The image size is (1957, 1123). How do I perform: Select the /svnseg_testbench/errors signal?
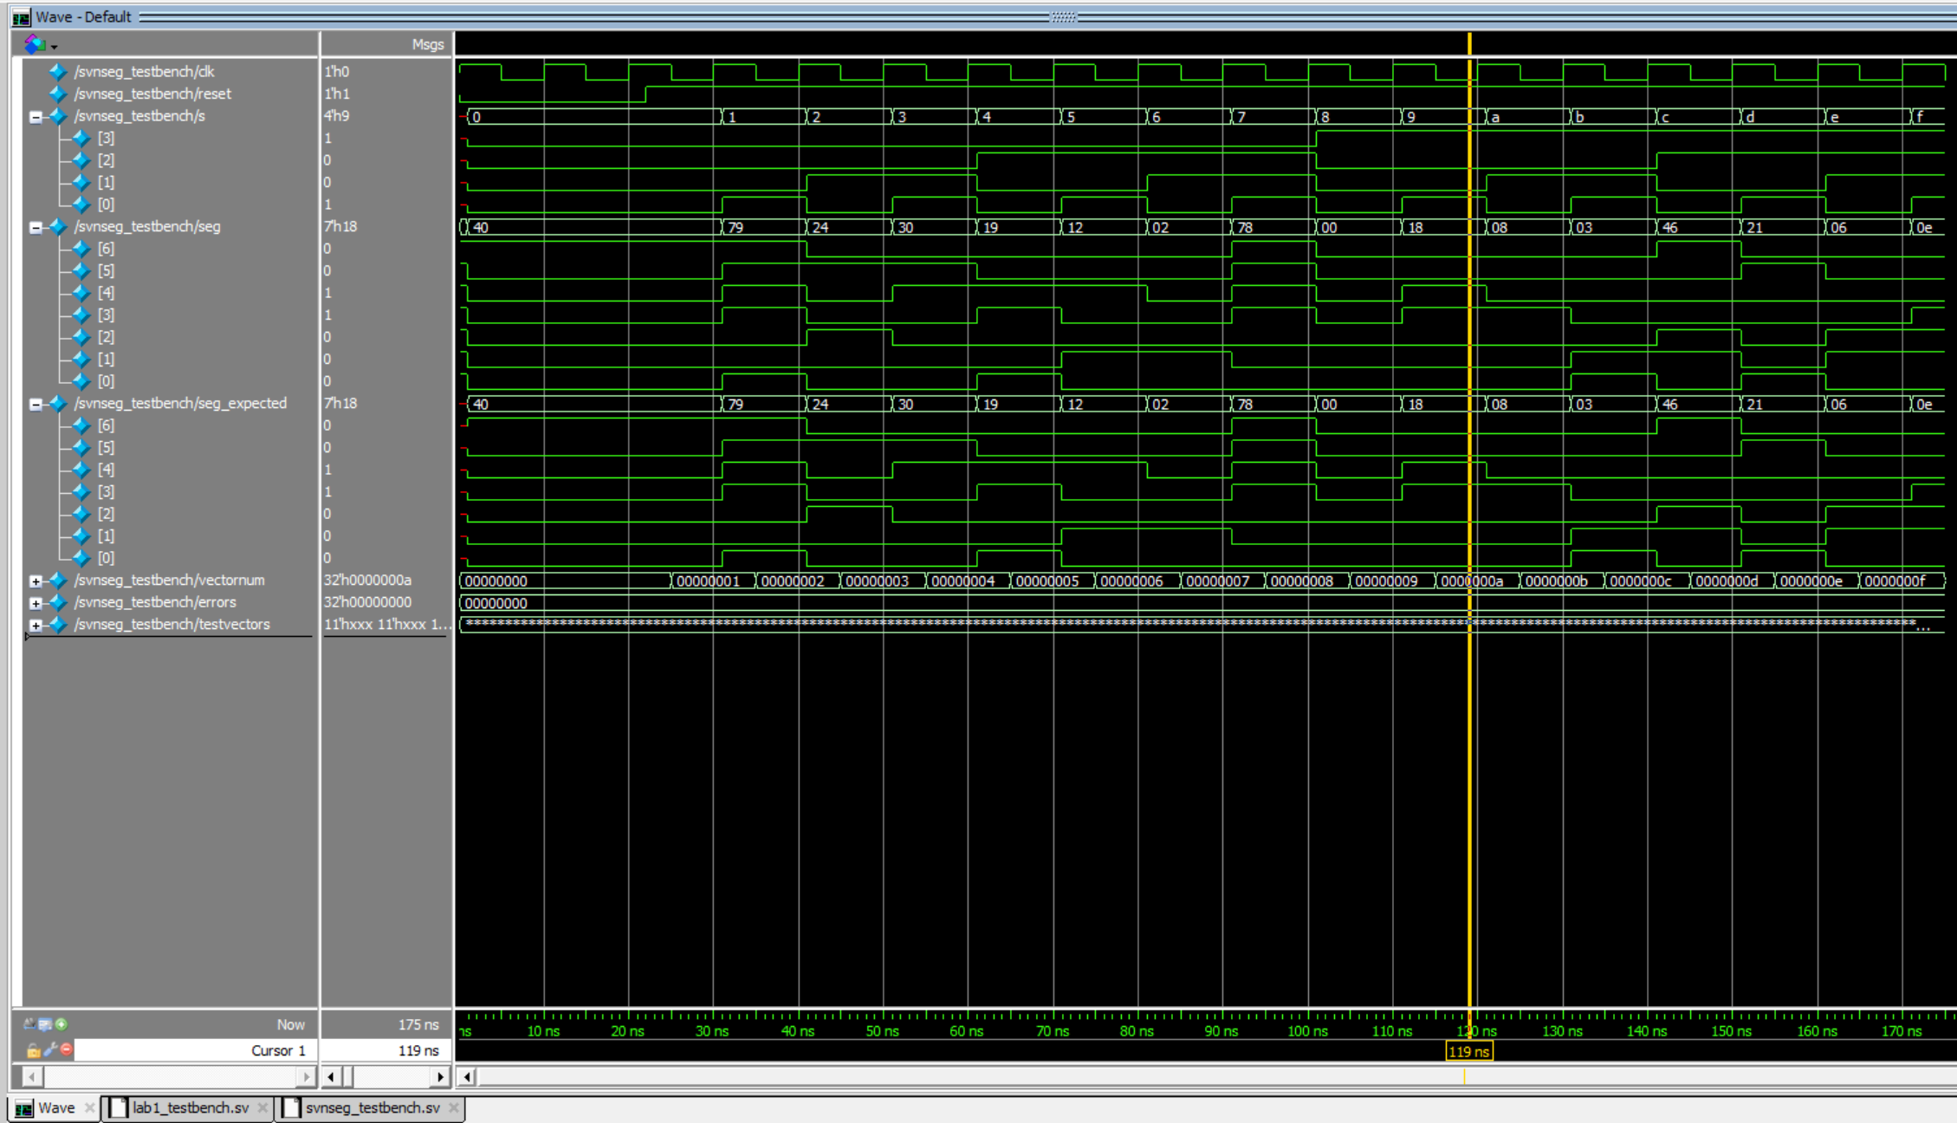155,602
